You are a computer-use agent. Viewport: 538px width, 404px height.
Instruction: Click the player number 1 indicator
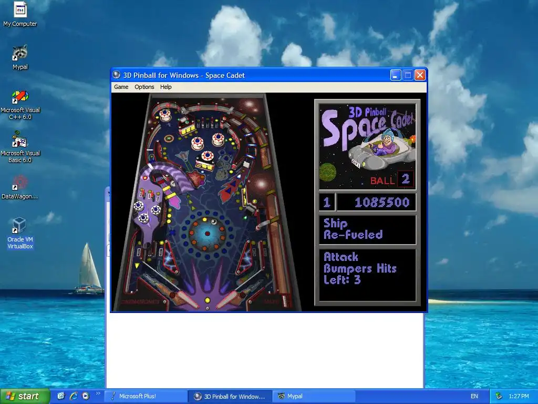pos(327,203)
